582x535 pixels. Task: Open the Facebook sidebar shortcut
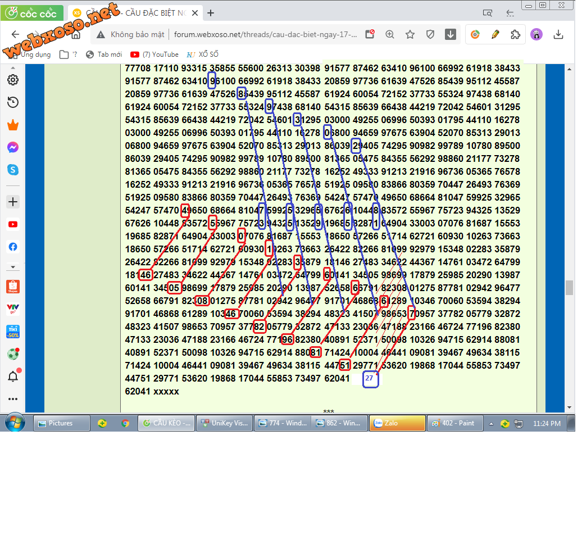tap(12, 247)
